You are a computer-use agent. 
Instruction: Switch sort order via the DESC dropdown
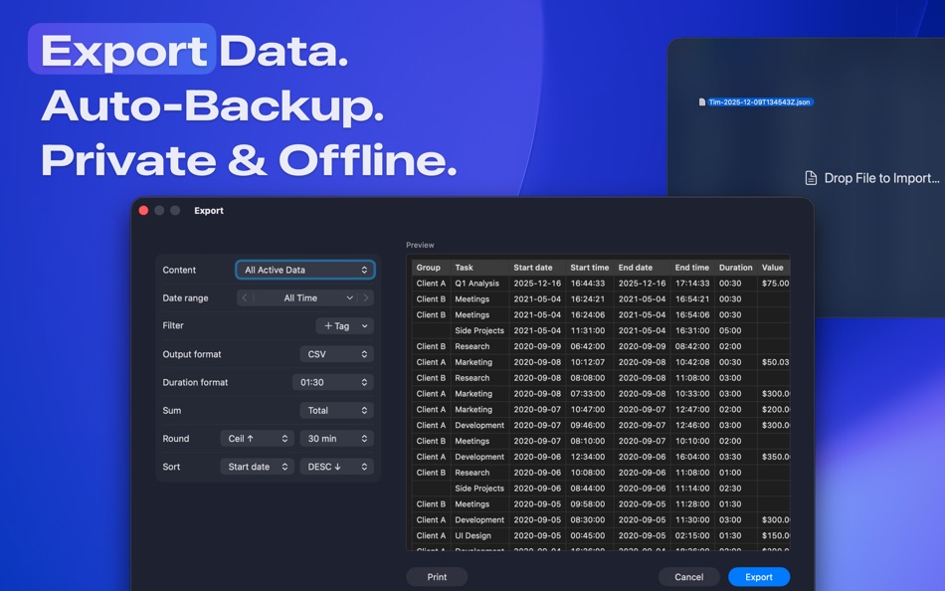click(x=335, y=466)
